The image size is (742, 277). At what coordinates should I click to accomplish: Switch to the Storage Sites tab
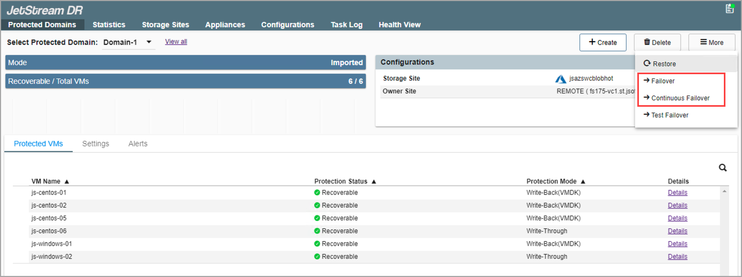[165, 25]
